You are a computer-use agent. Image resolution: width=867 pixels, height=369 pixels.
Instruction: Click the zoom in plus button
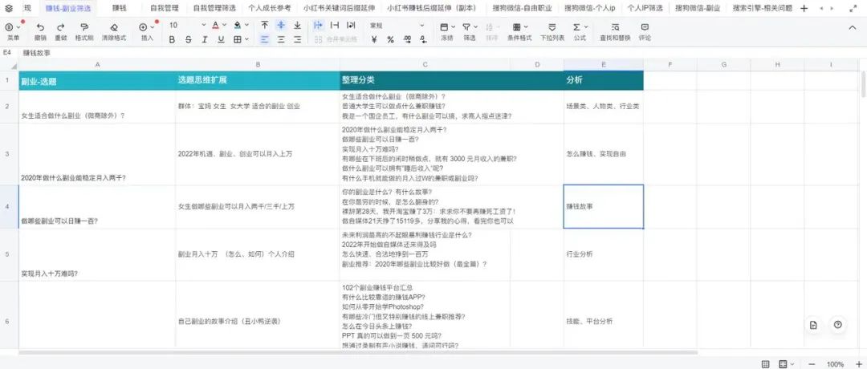coord(859,363)
